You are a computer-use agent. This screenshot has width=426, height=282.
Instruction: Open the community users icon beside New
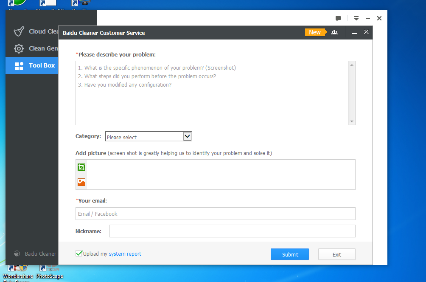334,32
